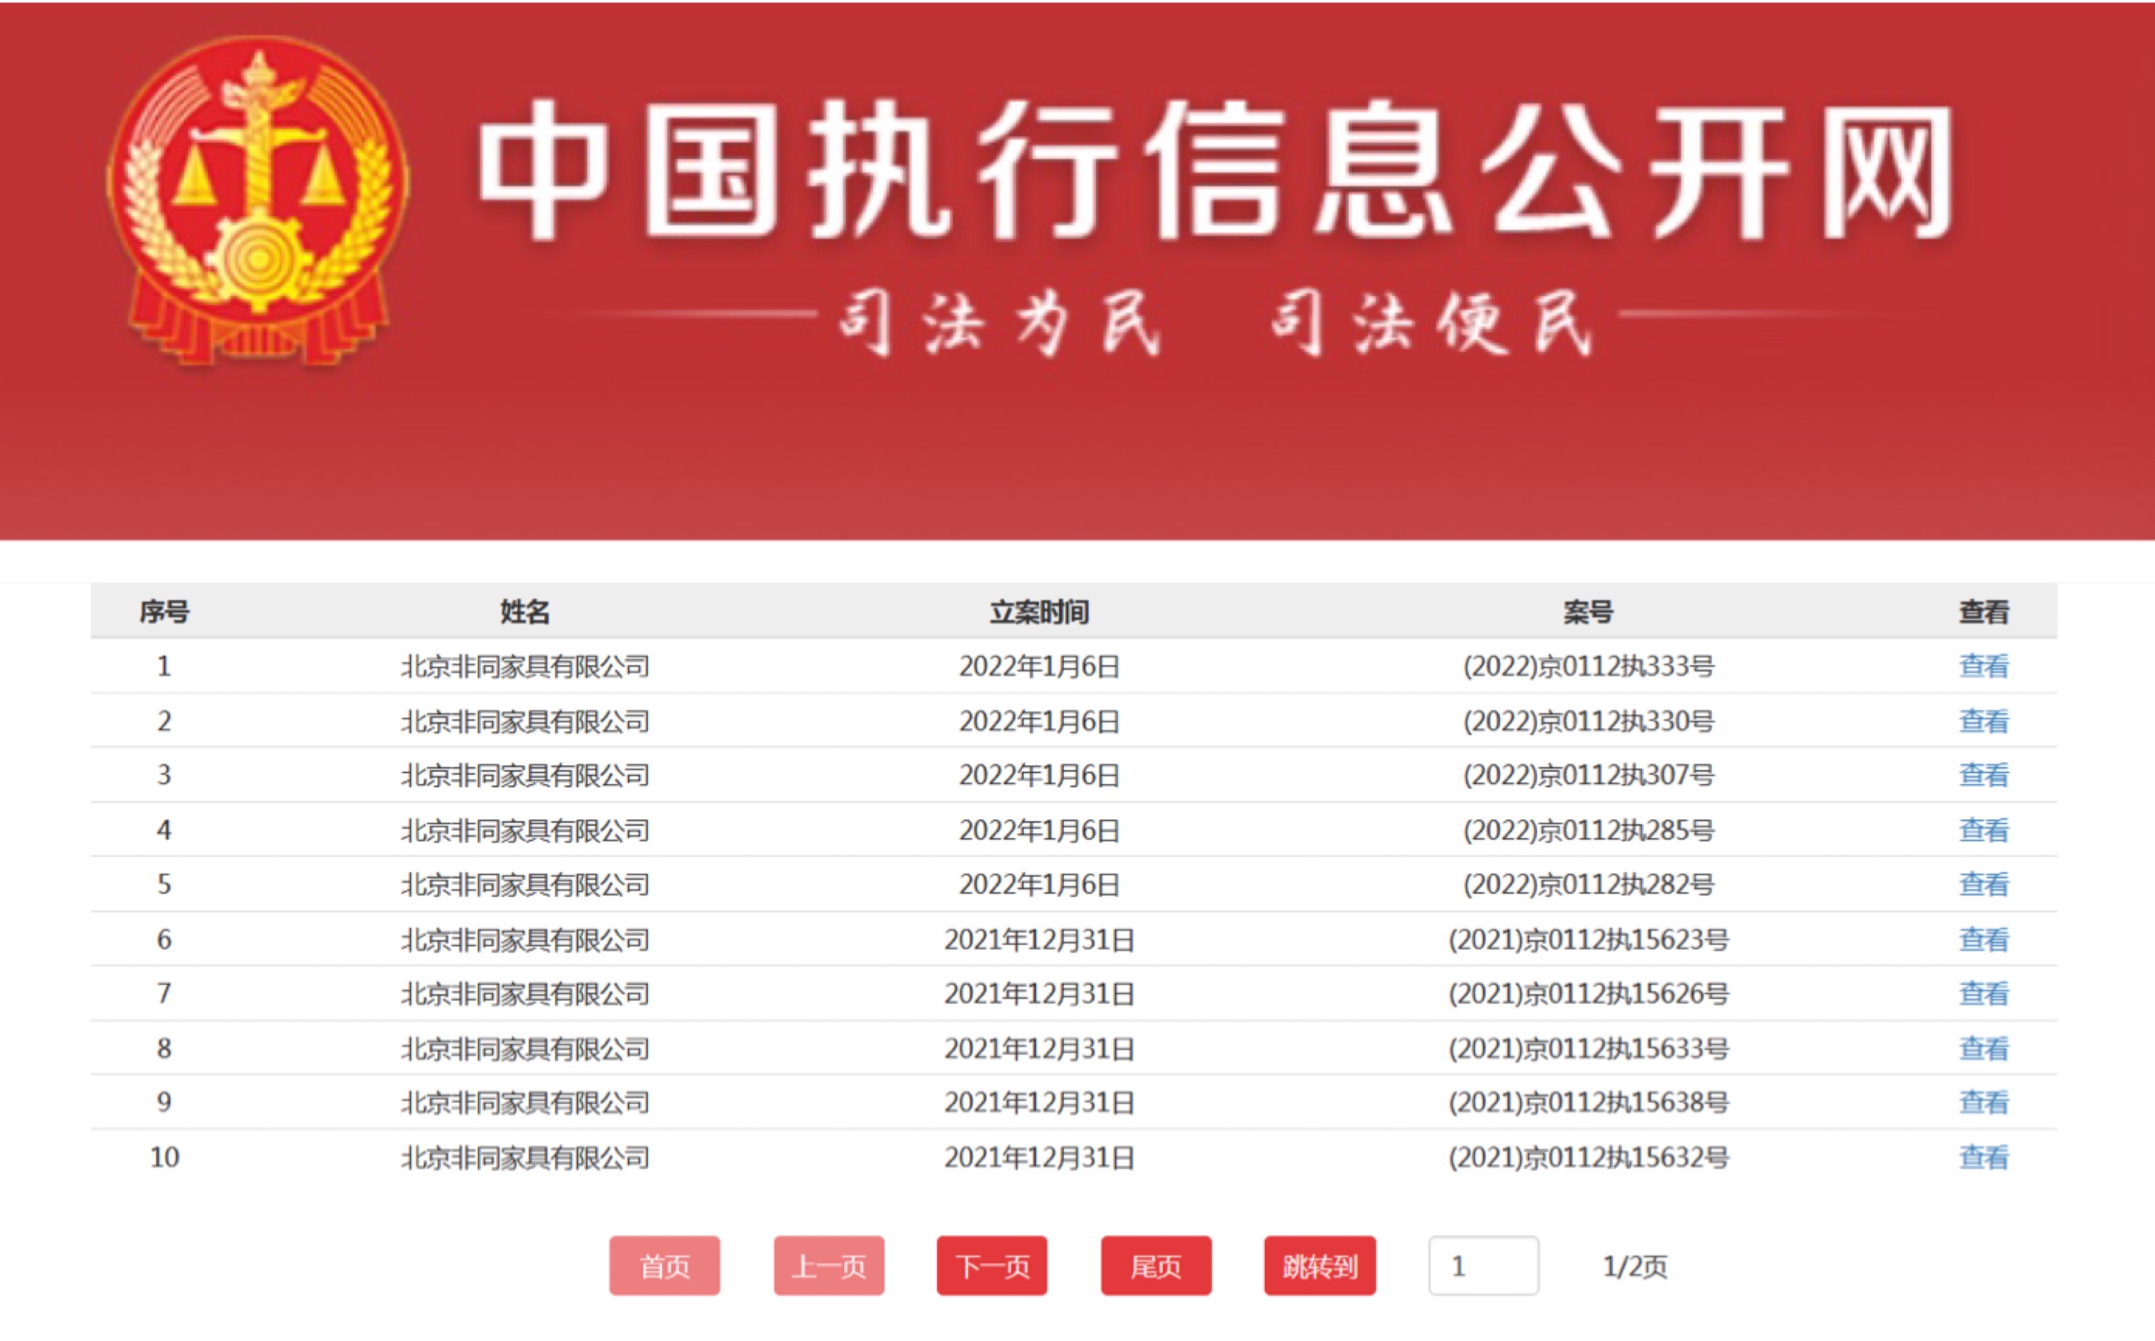Go to first page with 首页 button
The height and width of the screenshot is (1341, 2155).
click(x=664, y=1265)
